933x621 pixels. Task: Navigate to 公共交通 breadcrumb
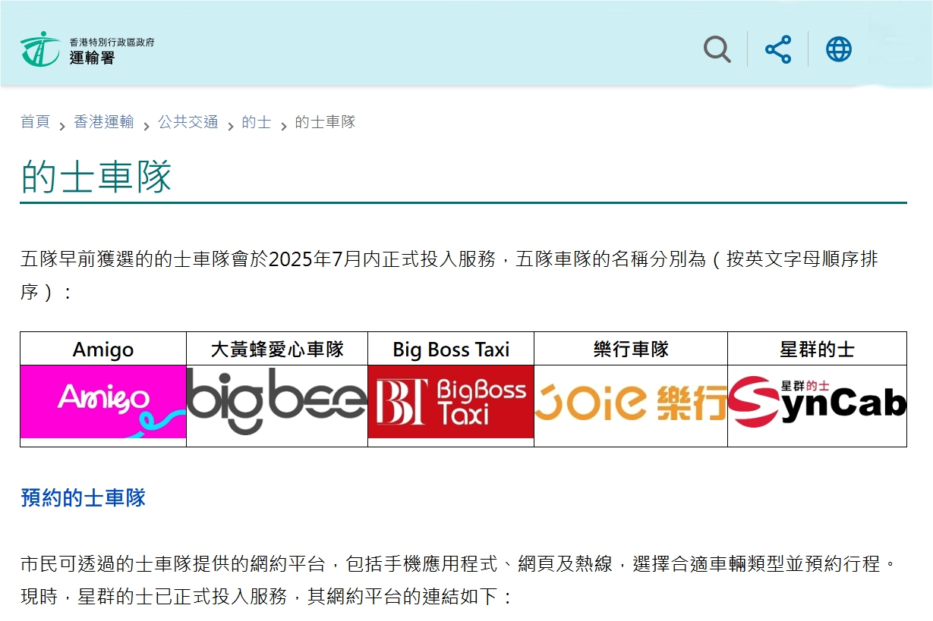188,122
